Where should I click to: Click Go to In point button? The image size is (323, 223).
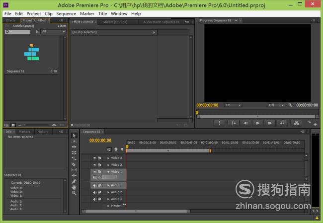[x=234, y=123]
